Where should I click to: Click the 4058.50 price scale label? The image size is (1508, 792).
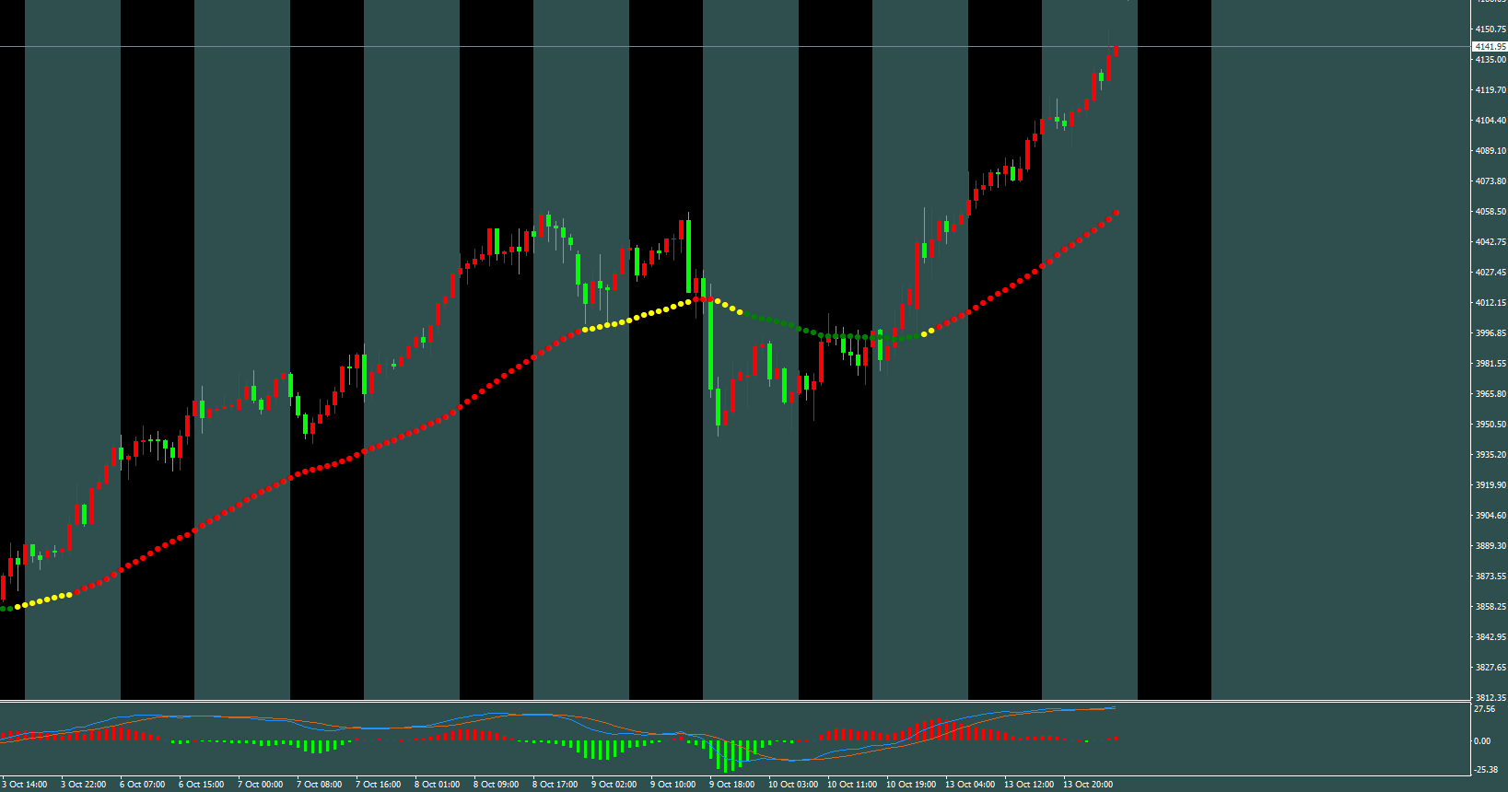tap(1490, 212)
